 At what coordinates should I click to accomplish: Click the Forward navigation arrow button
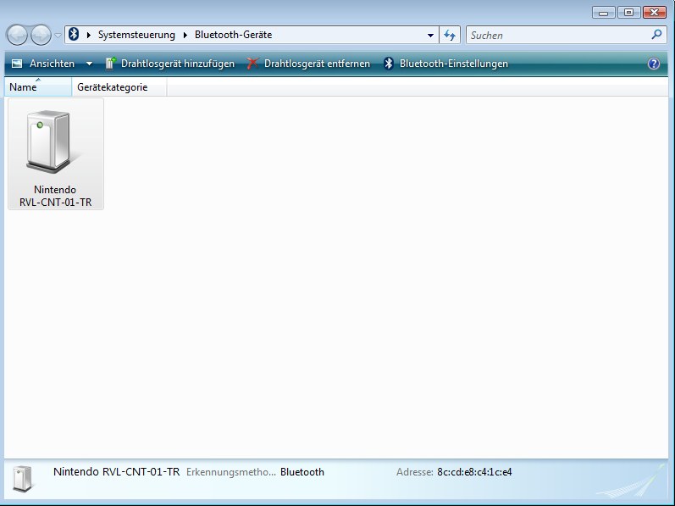[41, 36]
